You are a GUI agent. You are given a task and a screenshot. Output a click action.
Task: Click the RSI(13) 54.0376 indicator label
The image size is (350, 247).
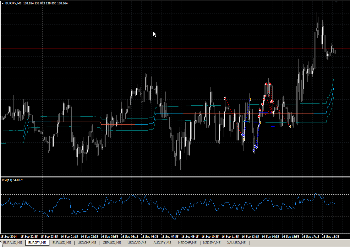[x=13, y=180]
